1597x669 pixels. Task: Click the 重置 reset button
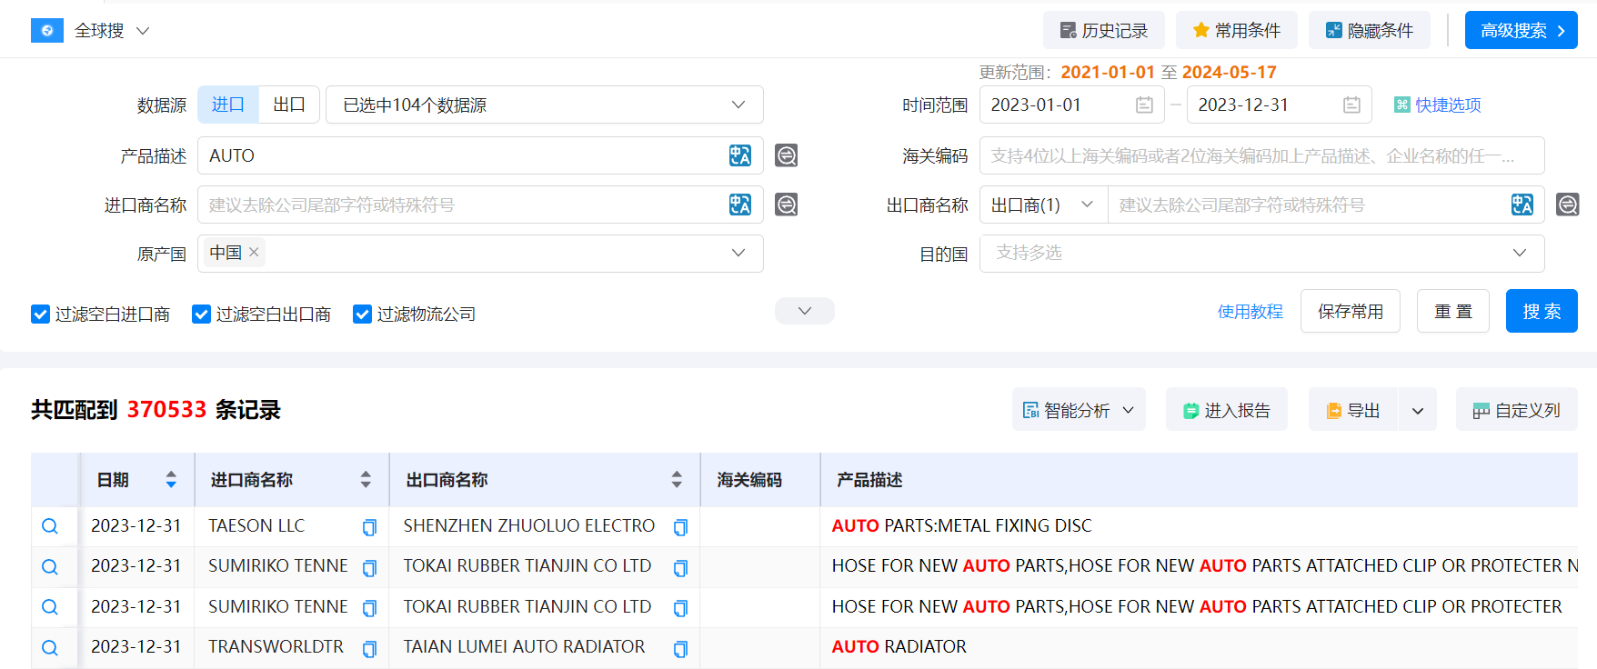(1453, 312)
